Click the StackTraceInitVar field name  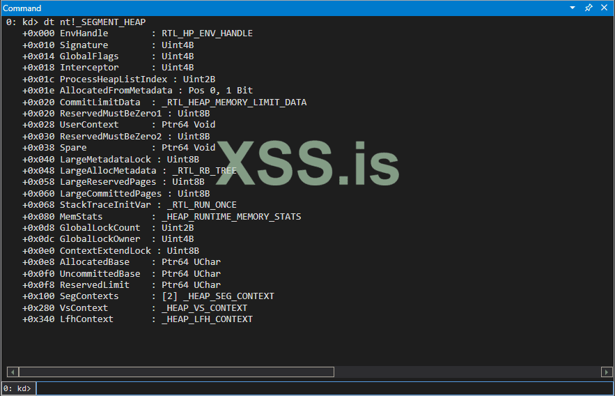[105, 205]
